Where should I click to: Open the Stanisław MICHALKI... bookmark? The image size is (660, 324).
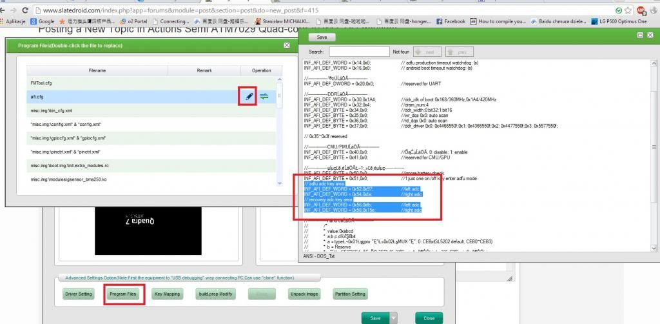[x=282, y=21]
